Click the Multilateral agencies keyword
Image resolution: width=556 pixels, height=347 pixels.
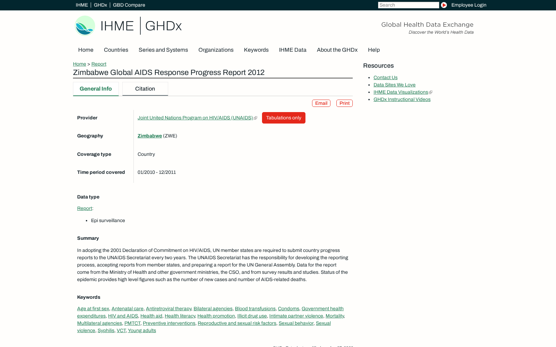coord(99,323)
